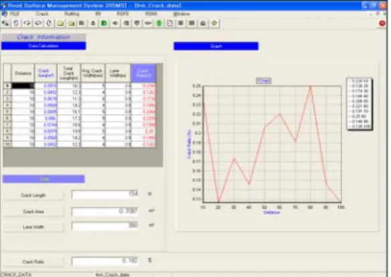Click the Crack Area button
Image resolution: width=391 pixels, height=277 pixels.
(33, 211)
